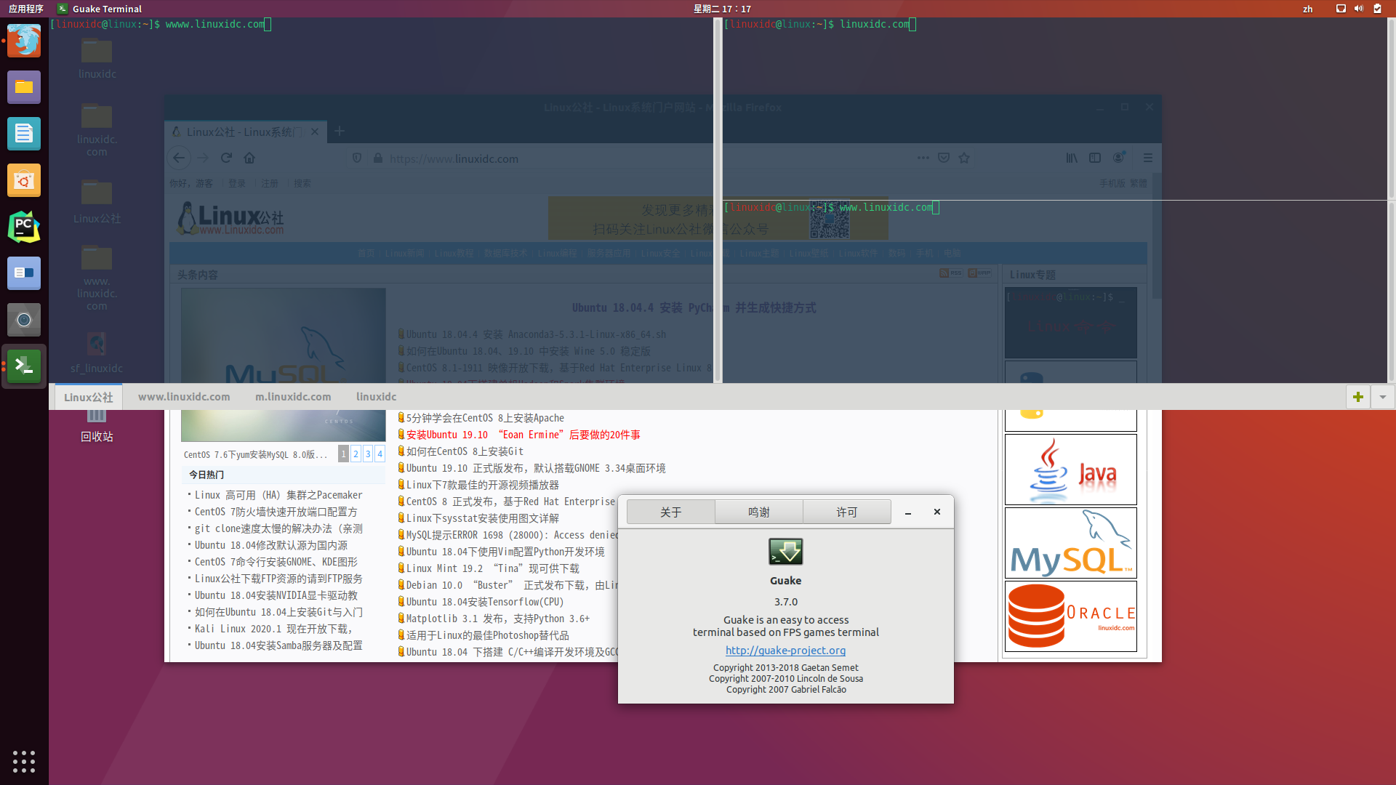1396x785 pixels.
Task: Click the Guake logo in About dialog
Action: [786, 552]
